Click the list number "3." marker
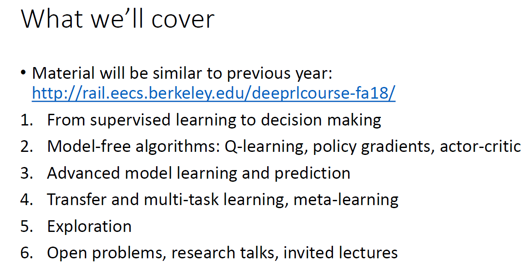524x270 pixels. (x=27, y=173)
